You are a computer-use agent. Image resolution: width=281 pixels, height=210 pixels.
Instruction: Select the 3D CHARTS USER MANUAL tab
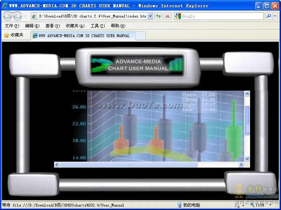click(x=83, y=36)
